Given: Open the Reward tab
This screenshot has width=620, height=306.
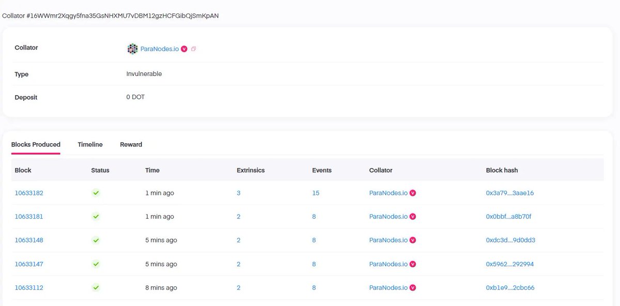Looking at the screenshot, I should (131, 145).
